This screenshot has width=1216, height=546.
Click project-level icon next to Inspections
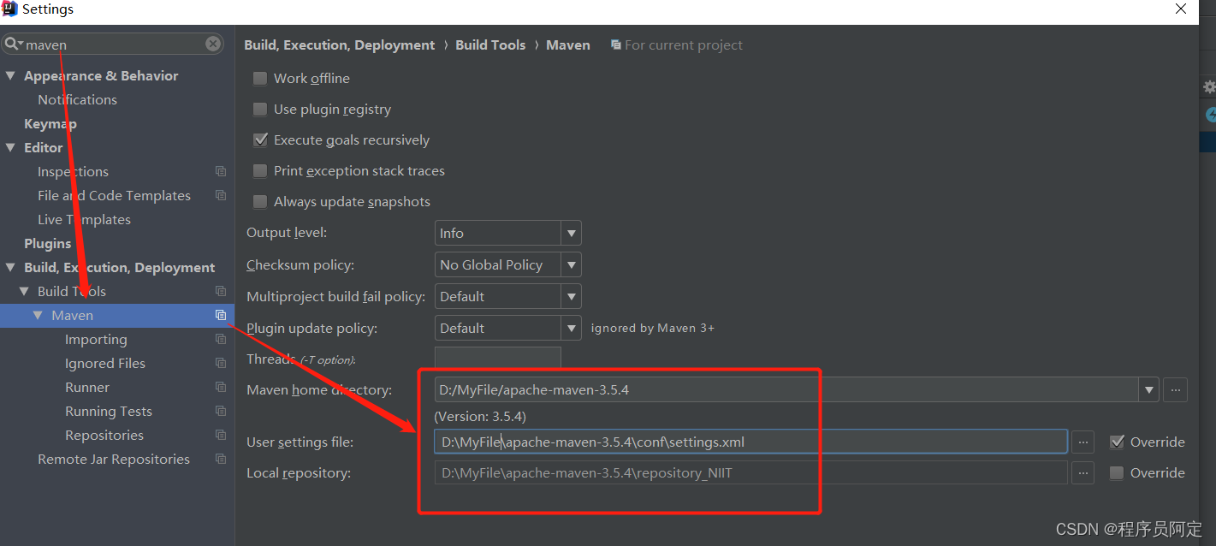[x=221, y=171]
